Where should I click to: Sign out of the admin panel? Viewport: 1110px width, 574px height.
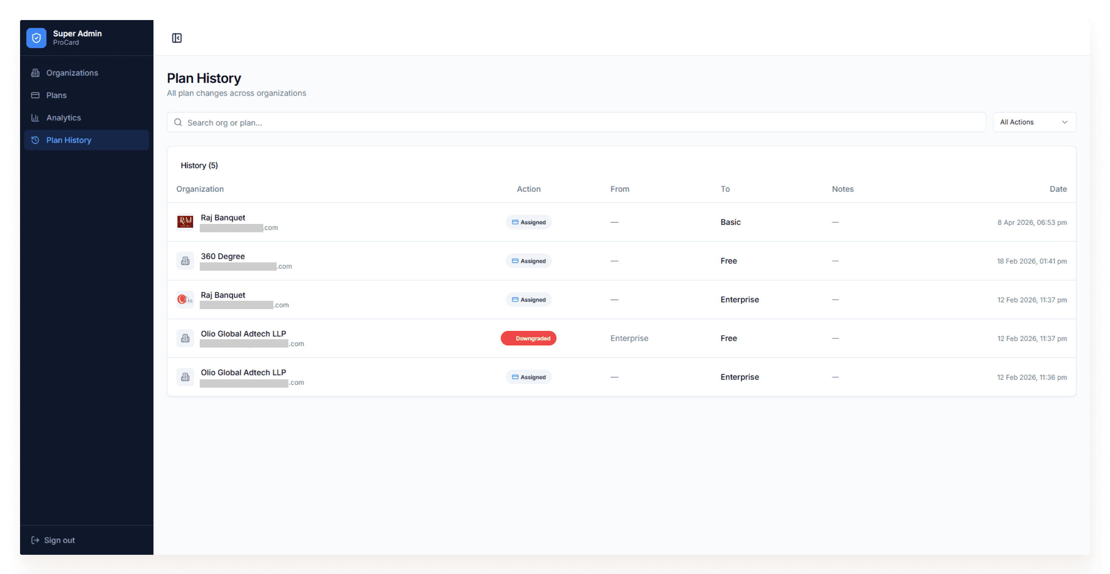tap(53, 540)
